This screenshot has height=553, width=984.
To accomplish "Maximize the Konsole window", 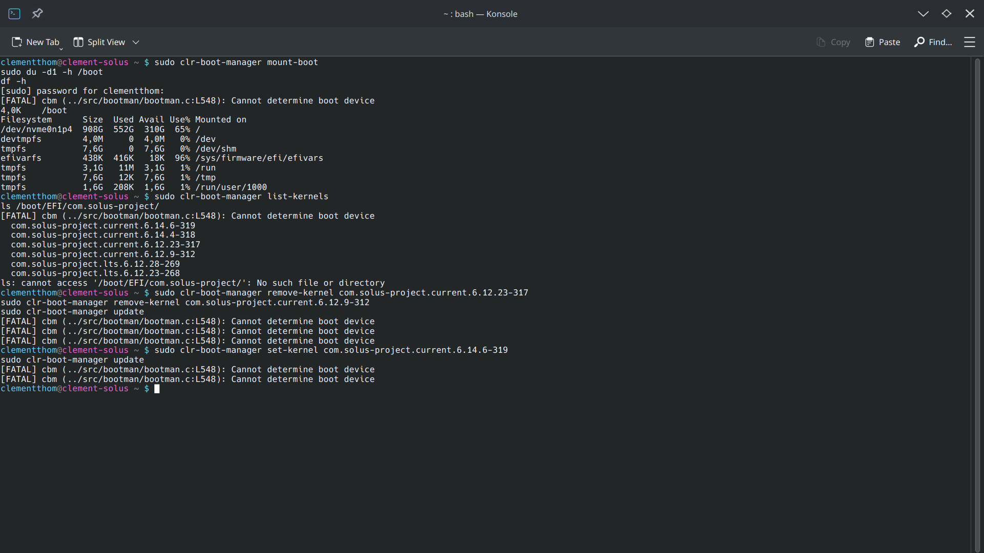I will 947,14.
